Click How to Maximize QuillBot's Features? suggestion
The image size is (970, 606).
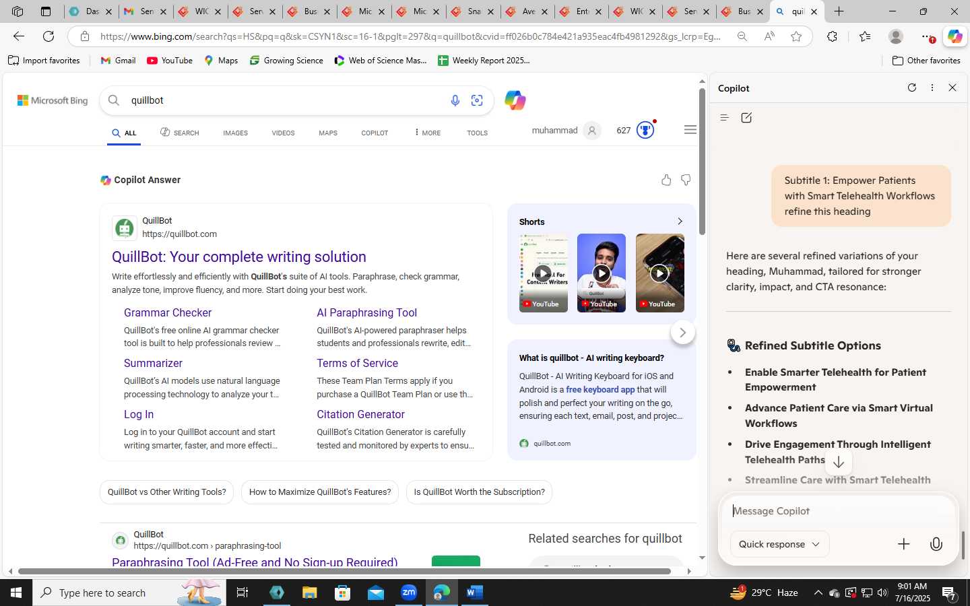[x=320, y=492]
